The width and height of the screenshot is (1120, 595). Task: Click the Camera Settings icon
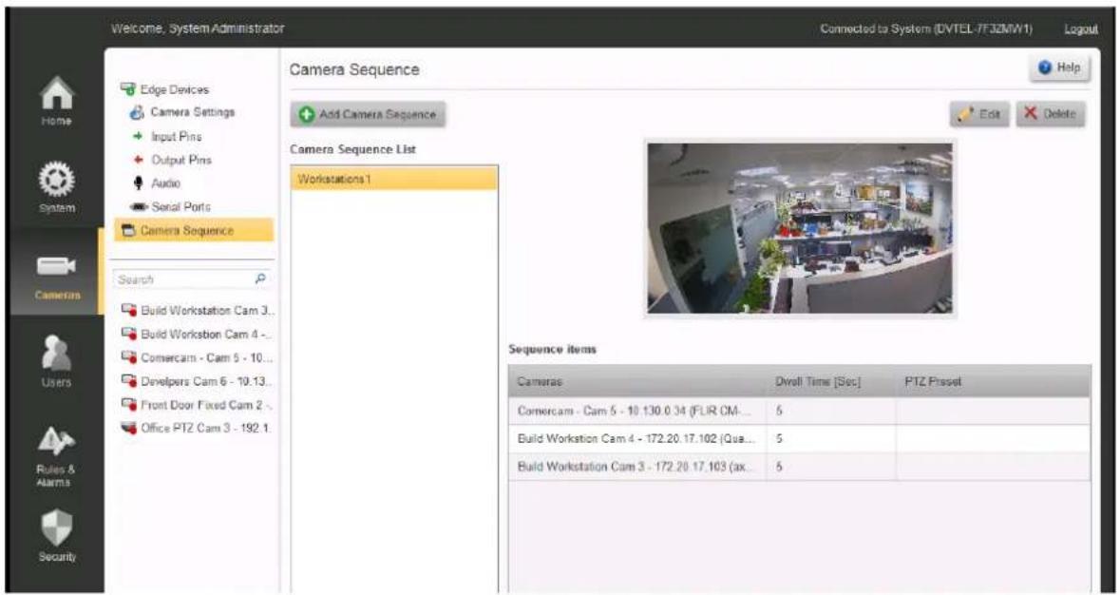[x=137, y=112]
